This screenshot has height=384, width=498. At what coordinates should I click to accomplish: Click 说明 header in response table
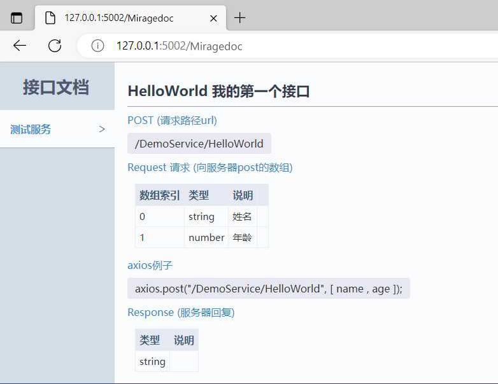[184, 340]
